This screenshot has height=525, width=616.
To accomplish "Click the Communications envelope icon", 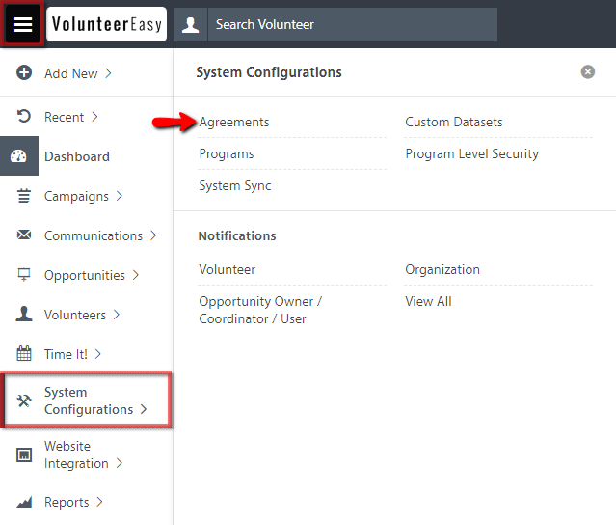I will (x=24, y=235).
